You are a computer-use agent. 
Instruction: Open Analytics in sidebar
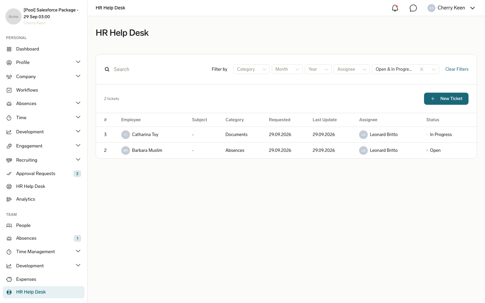click(43, 199)
